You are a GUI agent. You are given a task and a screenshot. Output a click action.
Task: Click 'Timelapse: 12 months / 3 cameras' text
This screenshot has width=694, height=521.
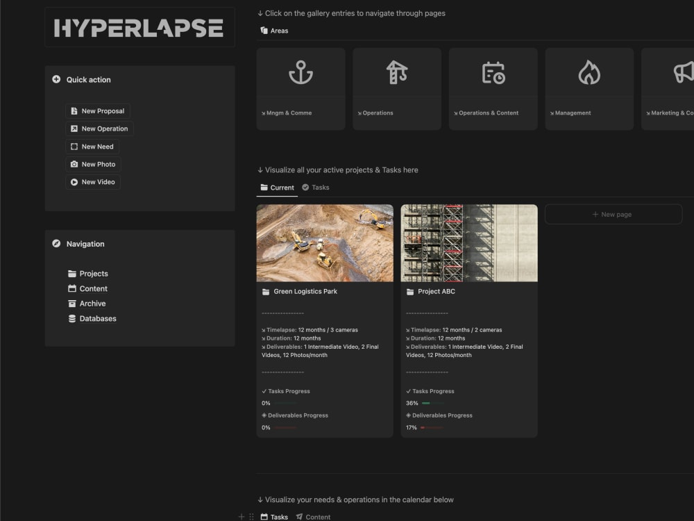(310, 330)
